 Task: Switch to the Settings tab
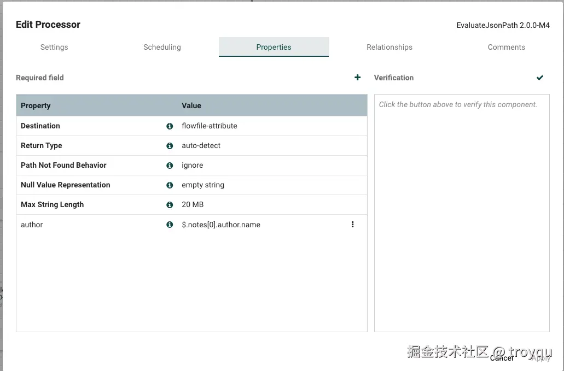[54, 47]
